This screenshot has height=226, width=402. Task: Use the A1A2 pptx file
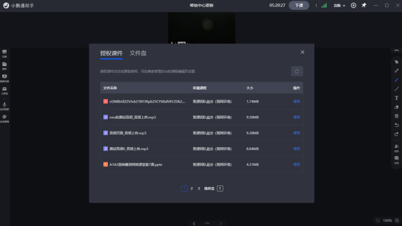coord(296,165)
